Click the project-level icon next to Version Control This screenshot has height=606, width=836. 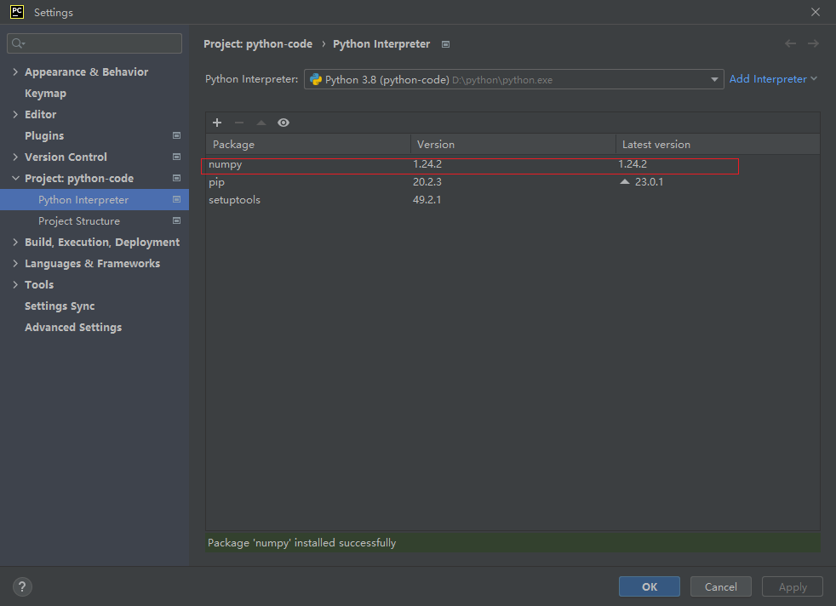point(176,157)
